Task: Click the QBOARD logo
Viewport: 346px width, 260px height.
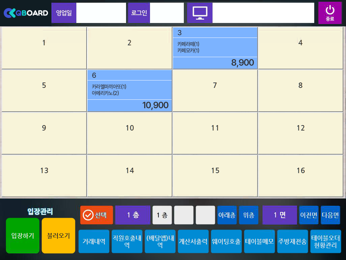Action: [x=26, y=13]
